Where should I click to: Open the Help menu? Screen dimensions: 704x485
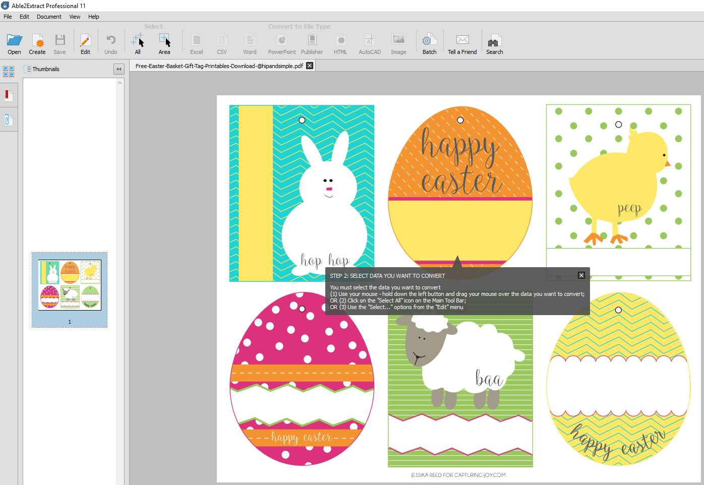click(94, 17)
